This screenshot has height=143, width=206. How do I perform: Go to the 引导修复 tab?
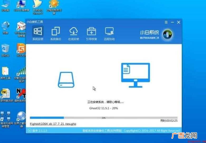pos(92,33)
